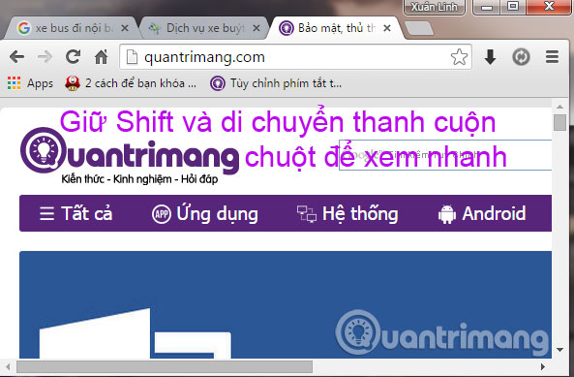574x377 pixels.
Task: Close the 'Dịch vụ xe buýt' tab
Action: tap(257, 28)
